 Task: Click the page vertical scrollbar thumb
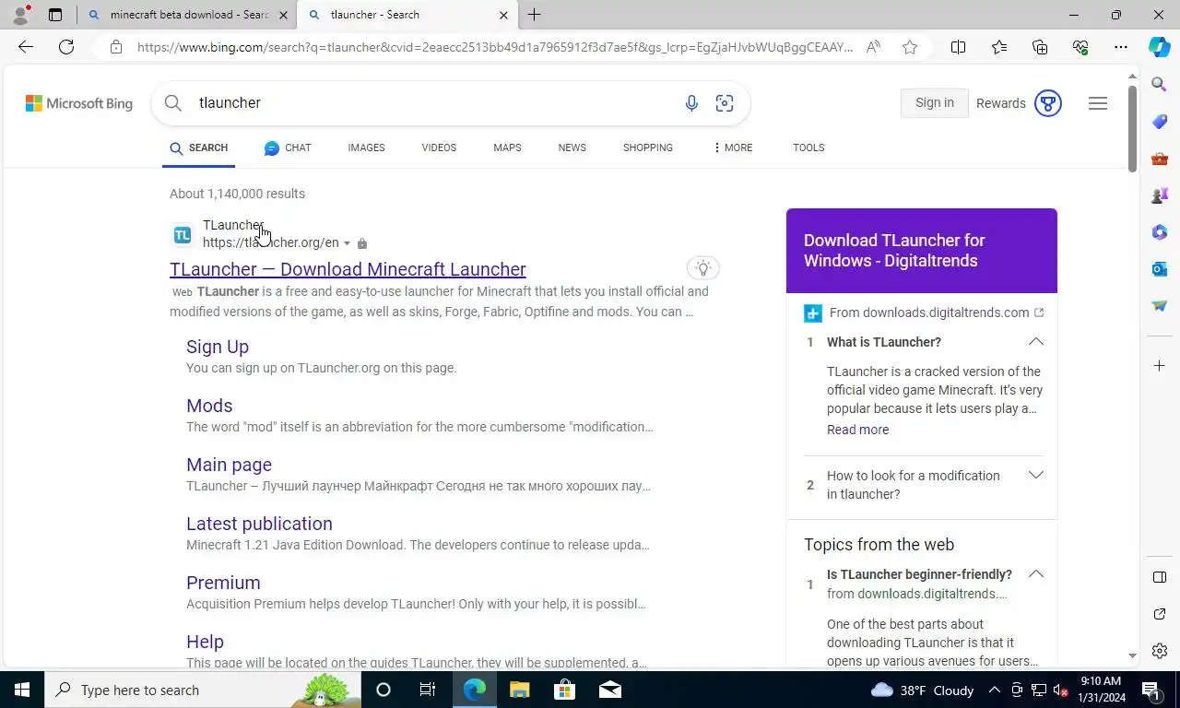pos(1132,128)
